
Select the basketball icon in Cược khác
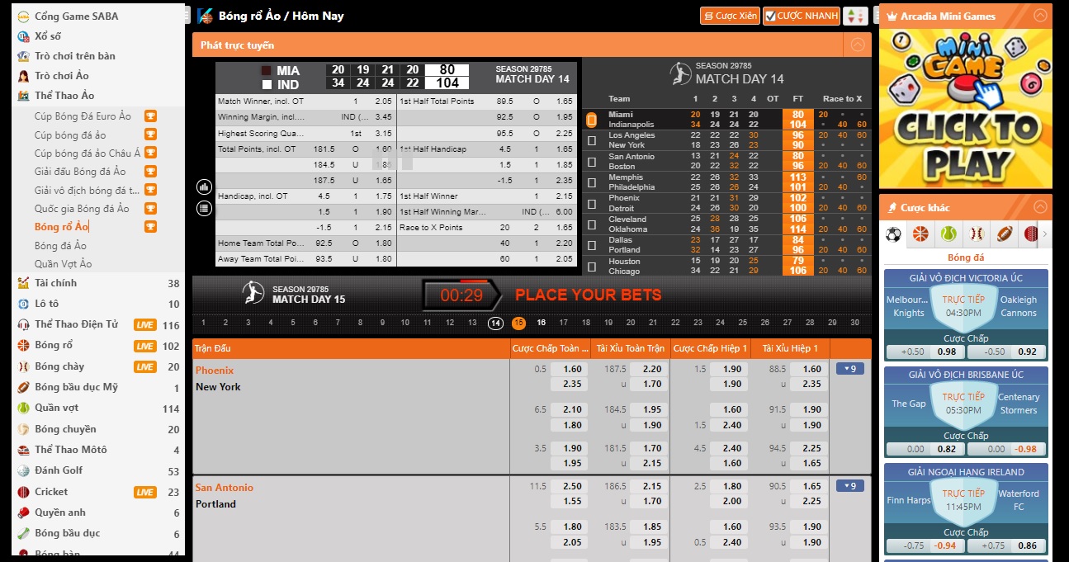click(920, 234)
